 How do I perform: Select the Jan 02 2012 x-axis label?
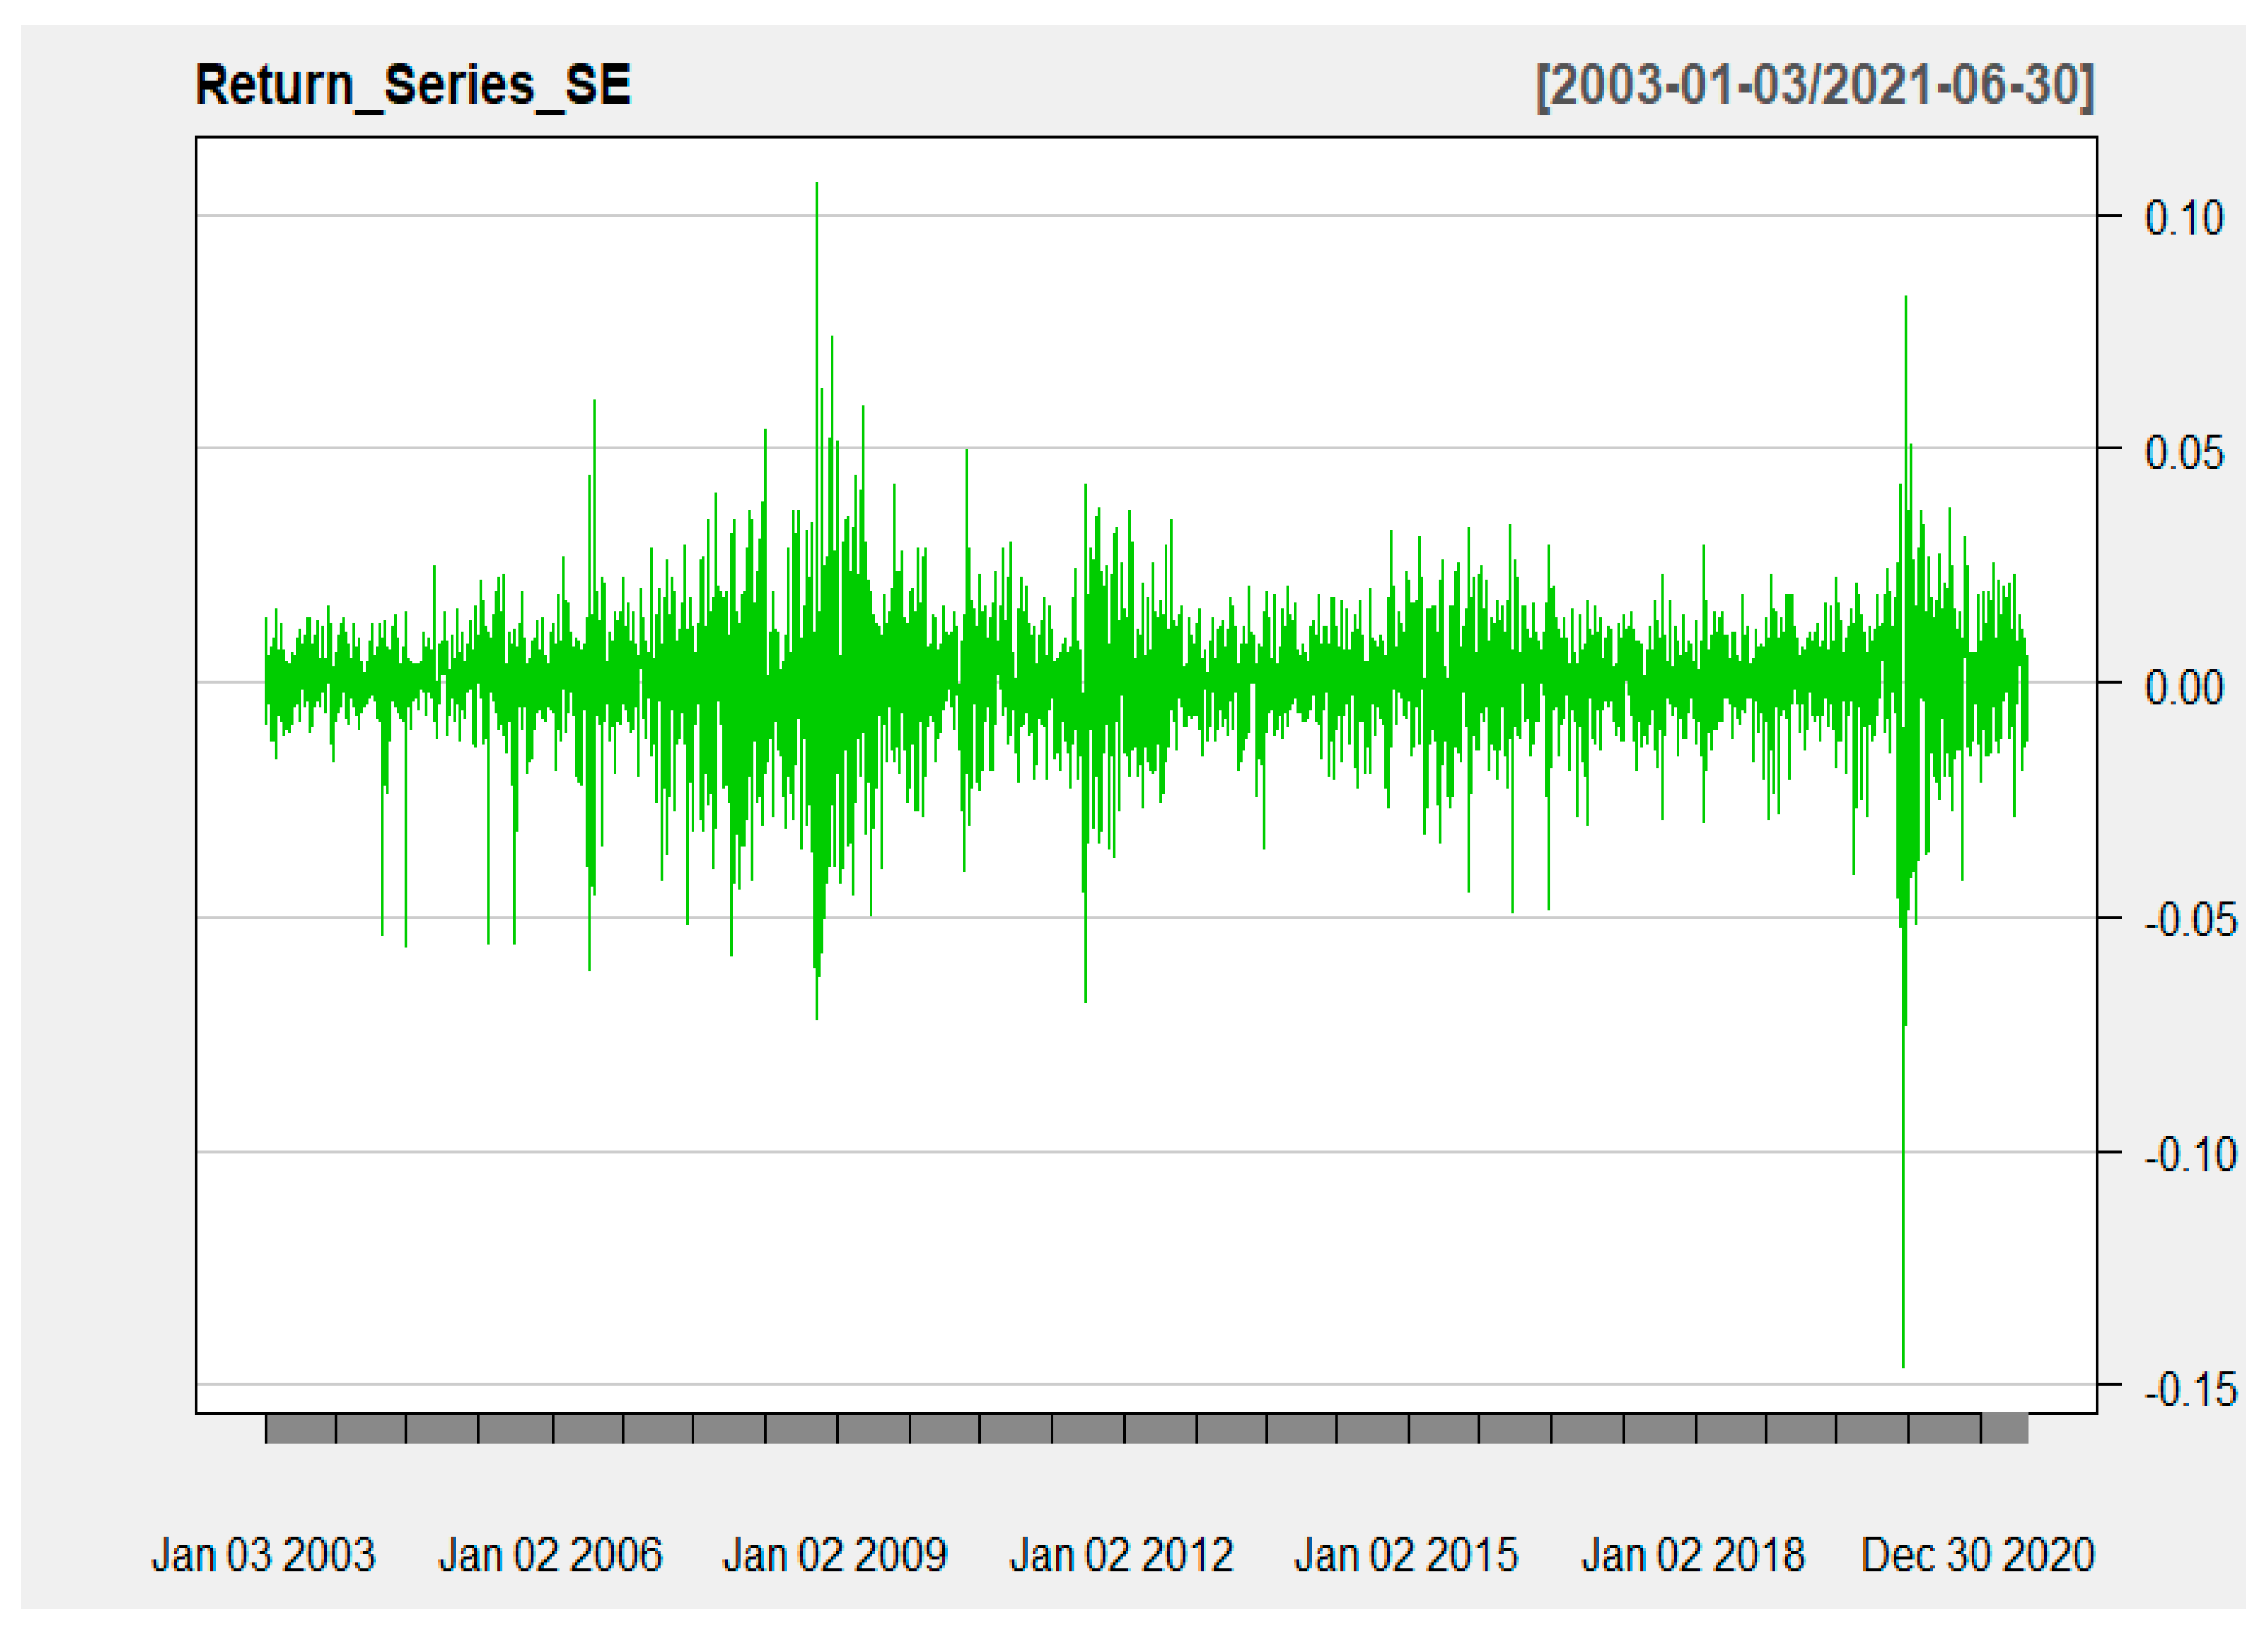click(1121, 1555)
